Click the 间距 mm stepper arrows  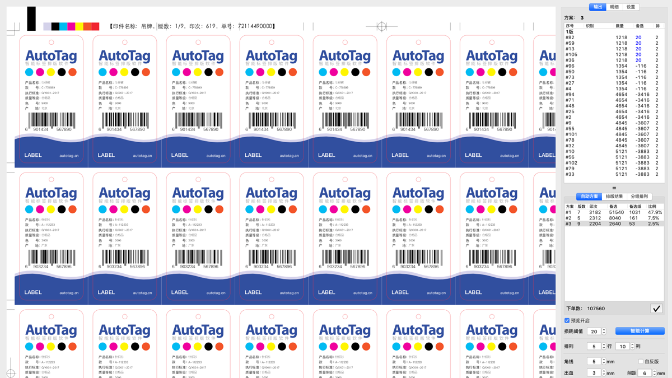[x=654, y=373]
